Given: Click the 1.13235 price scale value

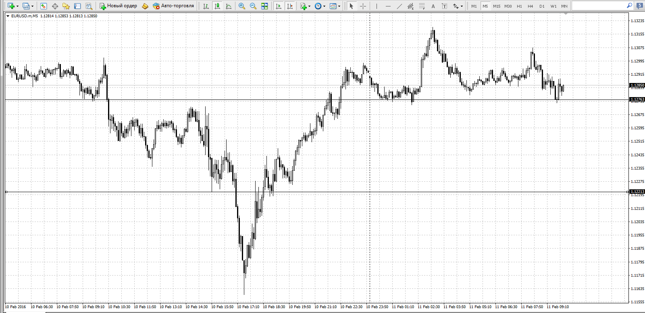Looking at the screenshot, I should click(637, 21).
